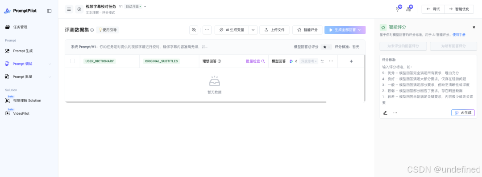Click 上传文件 upload button
482x177 pixels.
[274, 30]
